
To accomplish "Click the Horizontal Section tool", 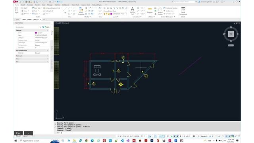I will [x=170, y=8].
